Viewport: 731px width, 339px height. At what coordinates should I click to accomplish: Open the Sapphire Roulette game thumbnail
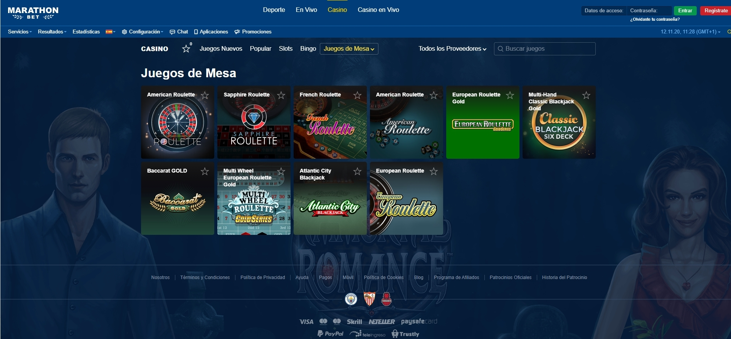tap(254, 122)
